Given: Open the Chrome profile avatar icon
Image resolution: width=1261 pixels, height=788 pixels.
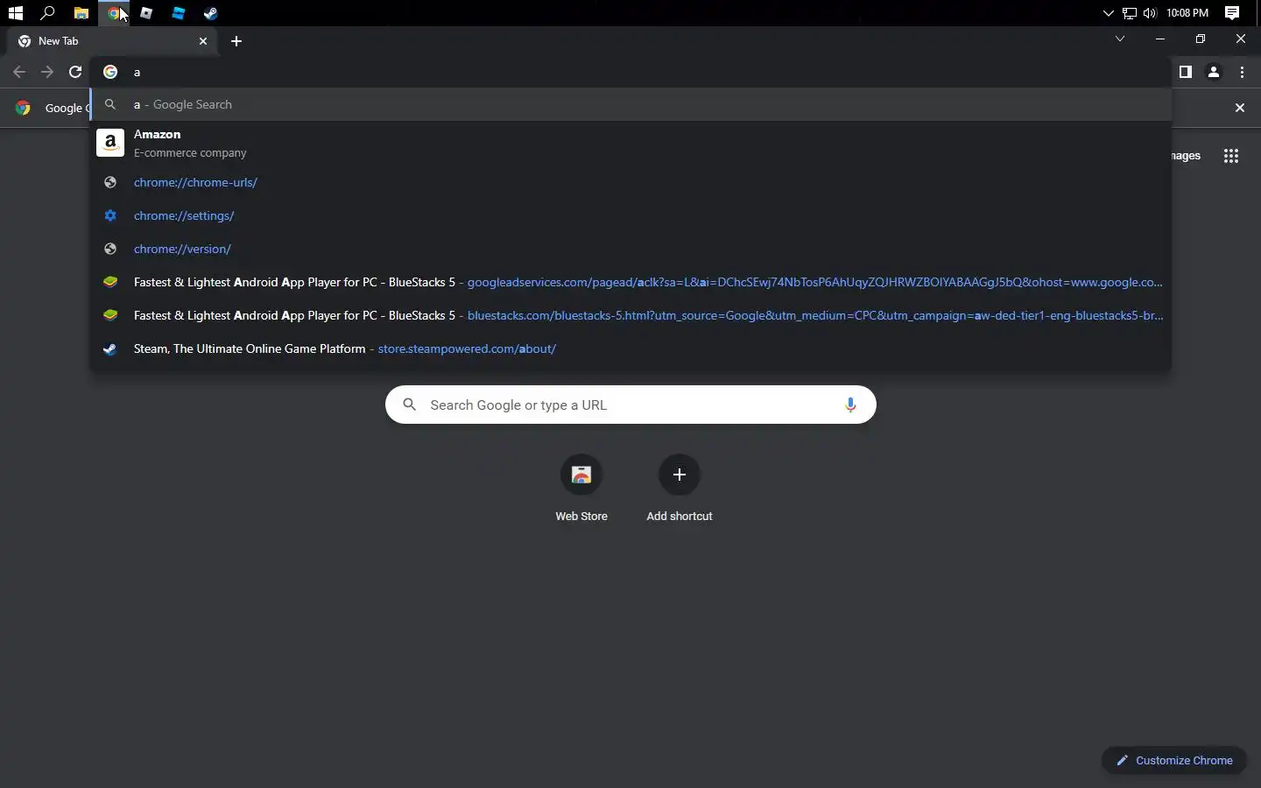Looking at the screenshot, I should (x=1214, y=72).
